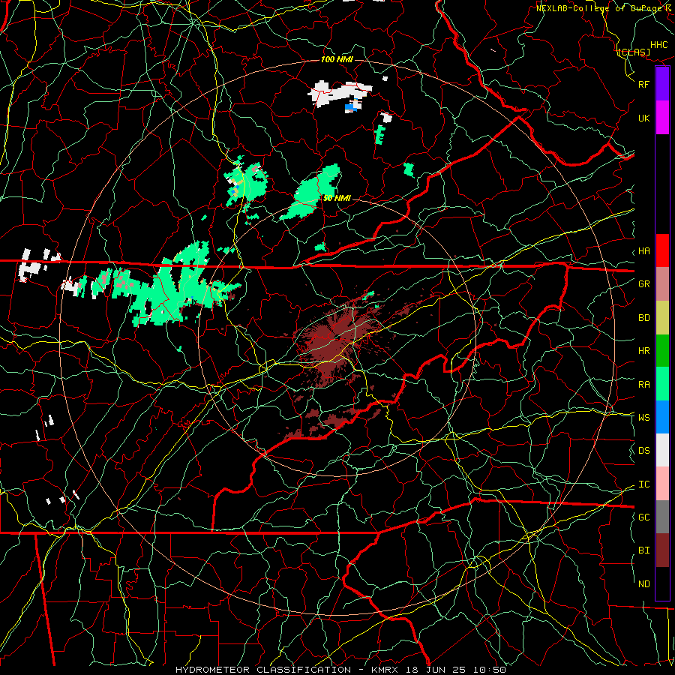The image size is (675, 675).
Task: Click the [CLAS] label
Action: 634,52
